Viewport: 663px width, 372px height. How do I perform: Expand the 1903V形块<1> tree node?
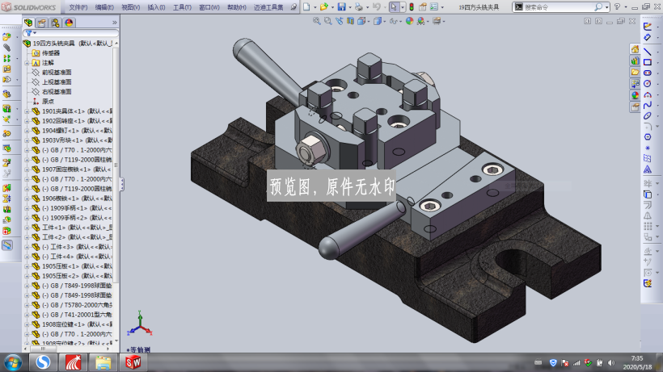(x=27, y=140)
